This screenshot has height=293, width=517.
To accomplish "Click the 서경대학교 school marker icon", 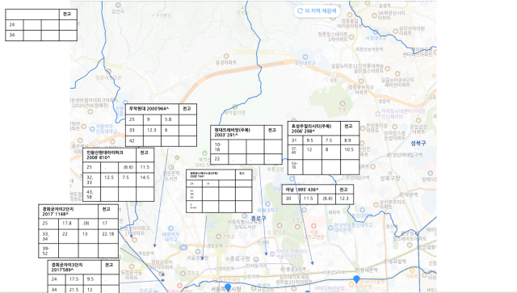I will click(375, 32).
